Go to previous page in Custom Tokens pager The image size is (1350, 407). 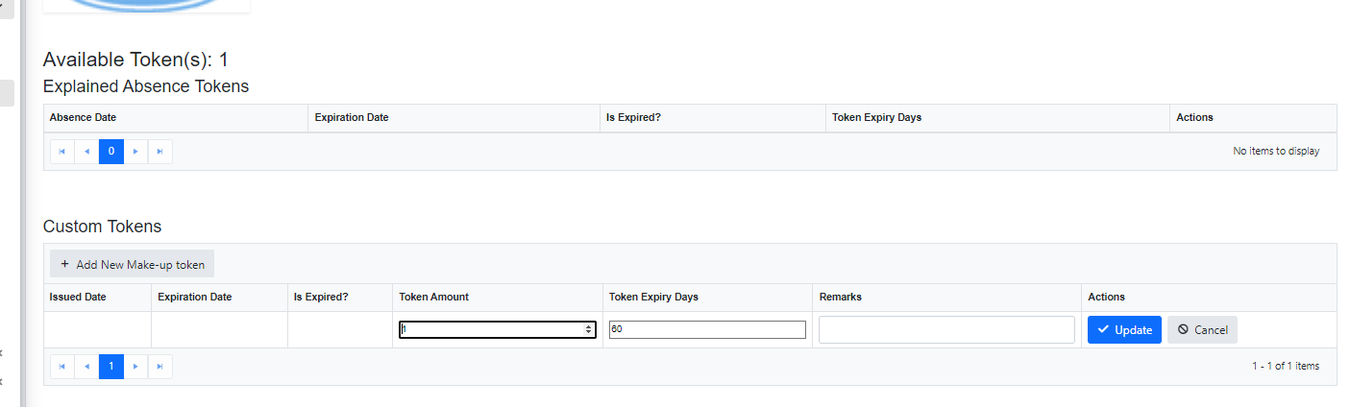click(x=87, y=367)
